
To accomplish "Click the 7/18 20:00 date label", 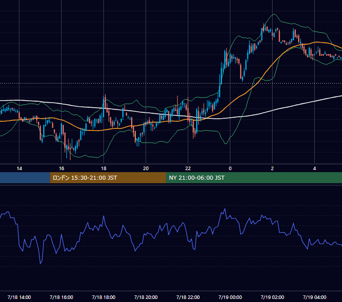I will [x=146, y=297].
